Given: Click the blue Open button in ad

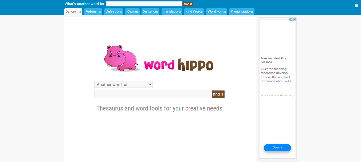Looking at the screenshot, I should pyautogui.click(x=277, y=148).
